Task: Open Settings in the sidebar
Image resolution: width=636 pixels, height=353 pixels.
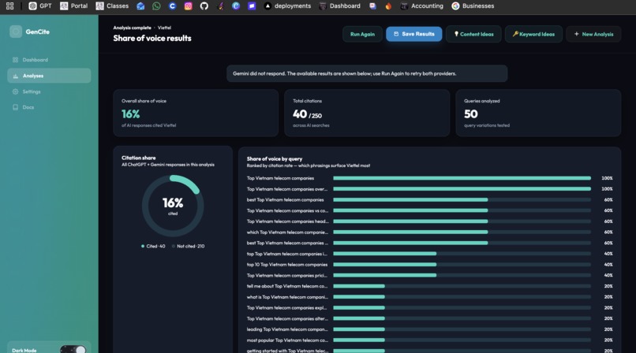Action: [x=49, y=91]
